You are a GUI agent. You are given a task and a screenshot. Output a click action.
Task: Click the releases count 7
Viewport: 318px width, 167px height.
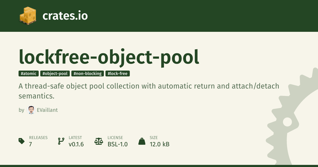point(30,144)
